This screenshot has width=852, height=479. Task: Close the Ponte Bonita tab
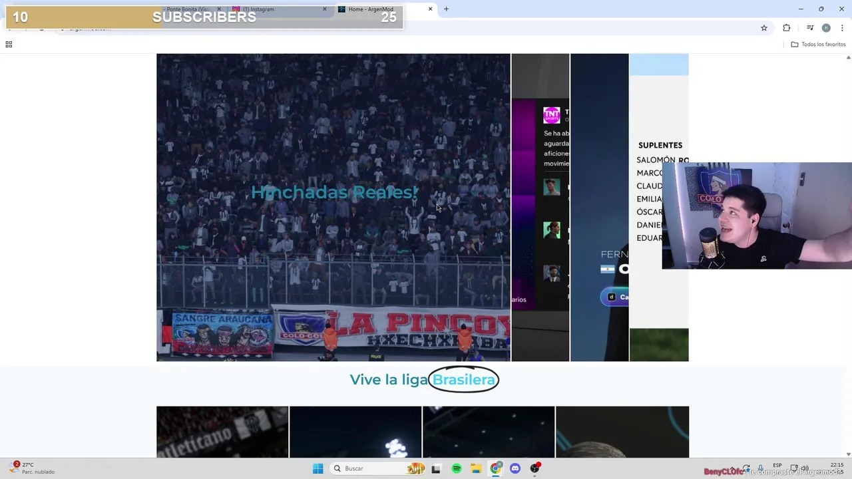pyautogui.click(x=219, y=9)
